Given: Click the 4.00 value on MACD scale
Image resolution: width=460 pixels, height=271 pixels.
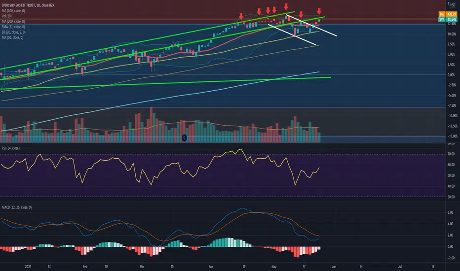Looking at the screenshot, I should tap(450, 224).
